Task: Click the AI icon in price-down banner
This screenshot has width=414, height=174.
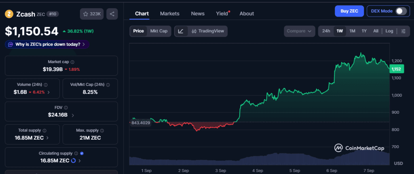Action: (11, 45)
